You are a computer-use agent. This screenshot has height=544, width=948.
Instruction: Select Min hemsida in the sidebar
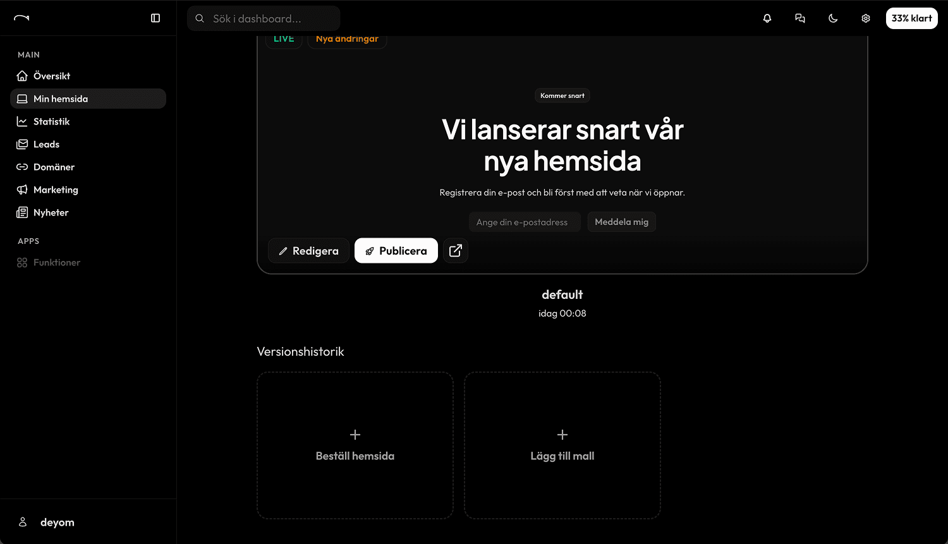pos(59,99)
